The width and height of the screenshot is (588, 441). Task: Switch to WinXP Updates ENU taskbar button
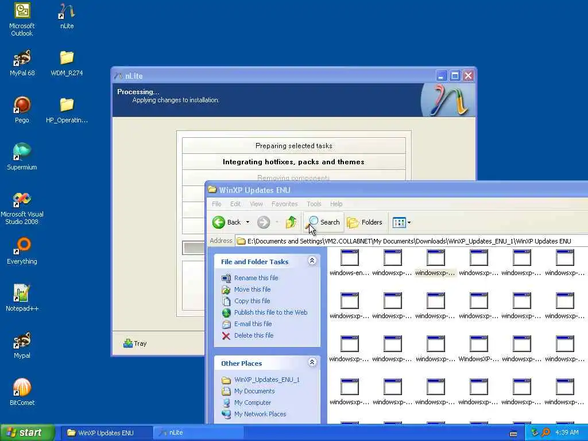pyautogui.click(x=106, y=433)
